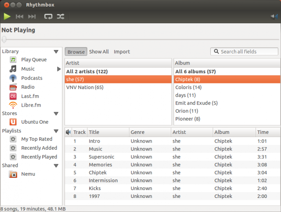
Task: Collapse the Playlists section
Action: pyautogui.click(x=56, y=131)
